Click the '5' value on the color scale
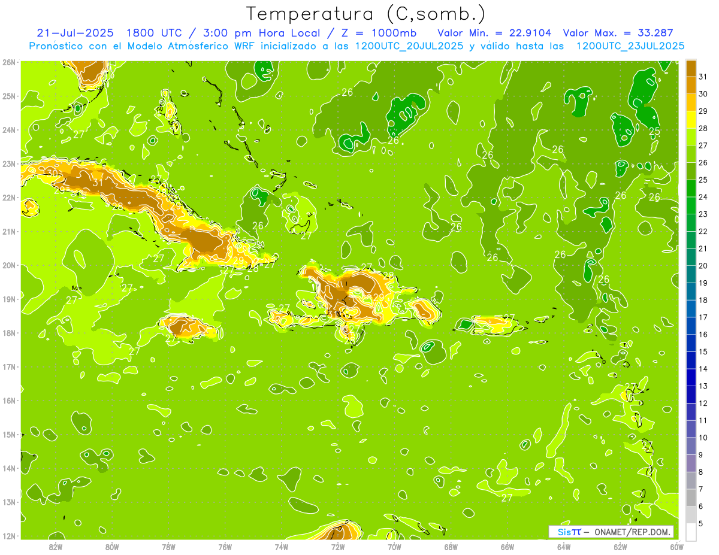This screenshot has width=719, height=555. click(x=701, y=523)
